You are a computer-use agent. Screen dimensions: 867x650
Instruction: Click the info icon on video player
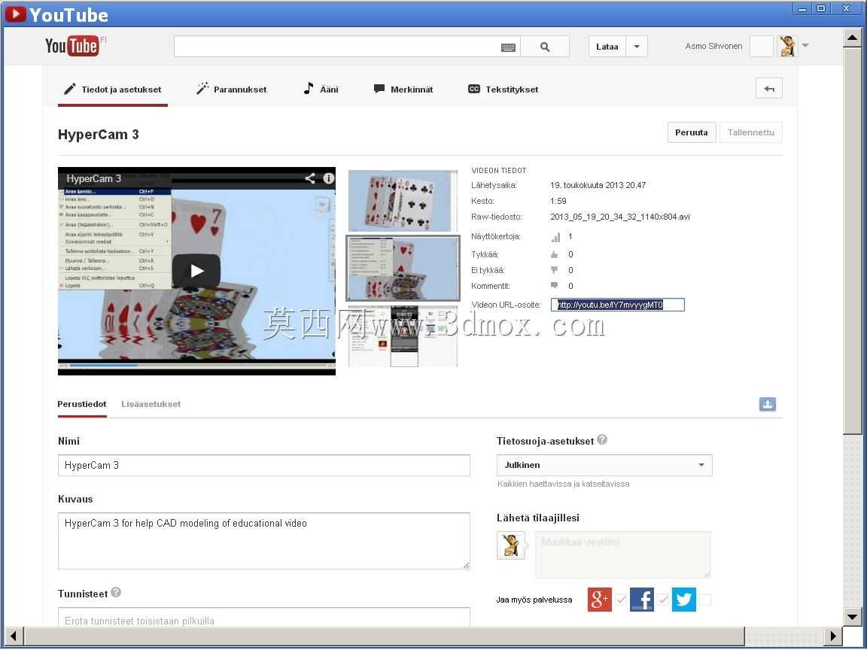pos(328,178)
